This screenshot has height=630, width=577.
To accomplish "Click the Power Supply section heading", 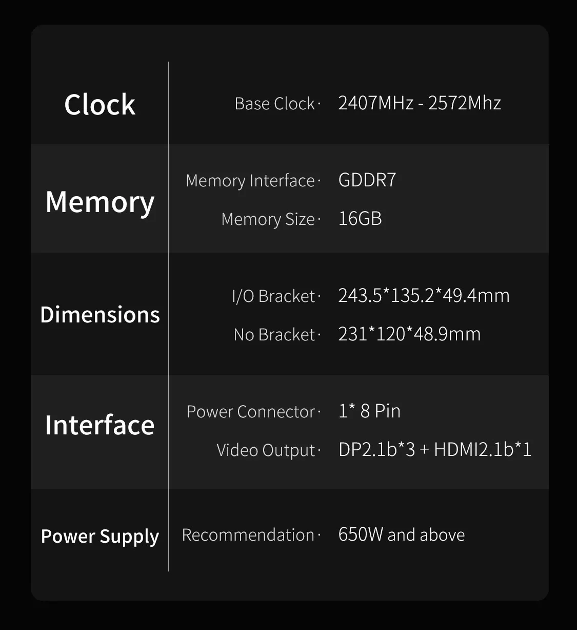I will pos(100,536).
